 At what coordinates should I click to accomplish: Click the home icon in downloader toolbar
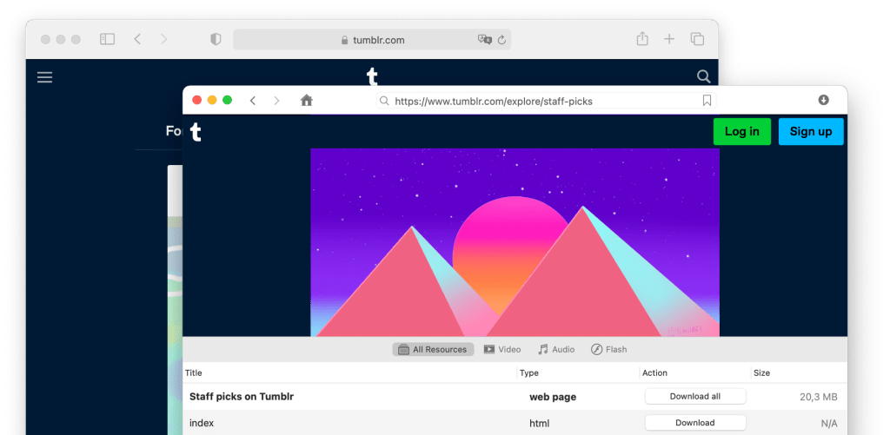(306, 101)
